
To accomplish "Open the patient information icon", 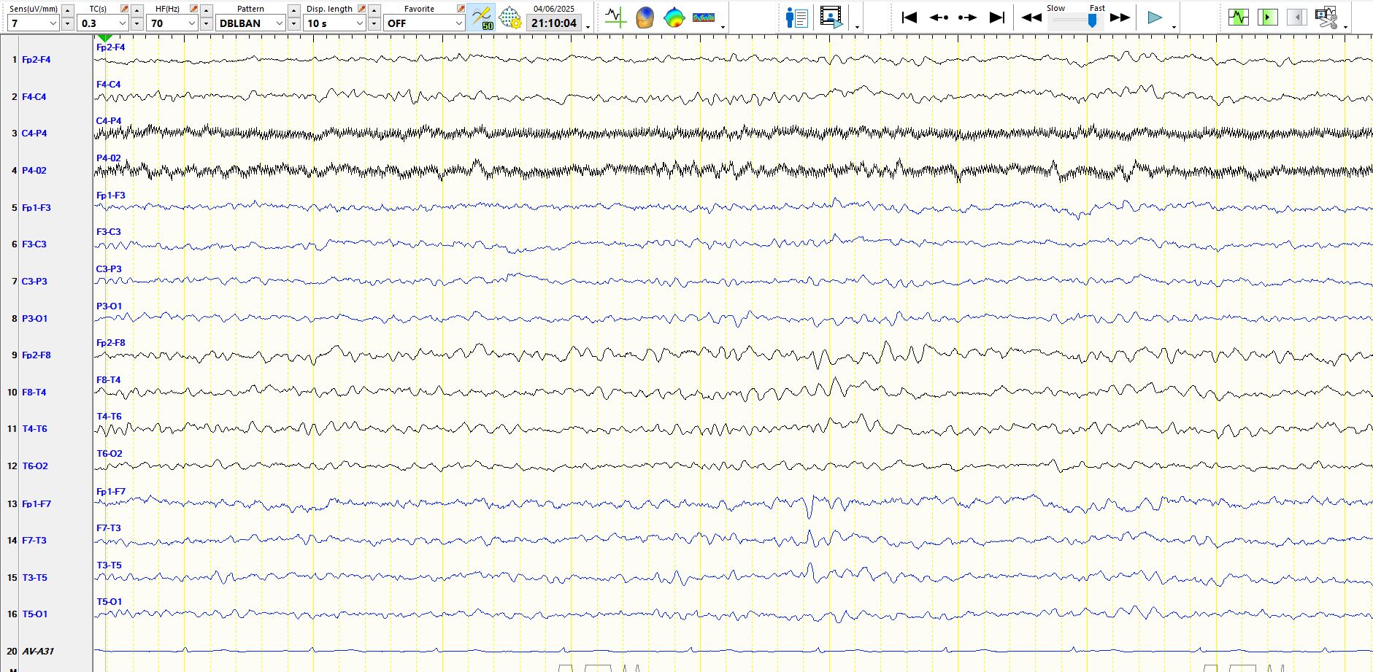I will 796,17.
